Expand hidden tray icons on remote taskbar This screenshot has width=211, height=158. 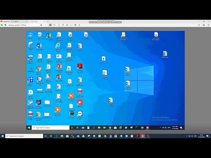click(161, 128)
